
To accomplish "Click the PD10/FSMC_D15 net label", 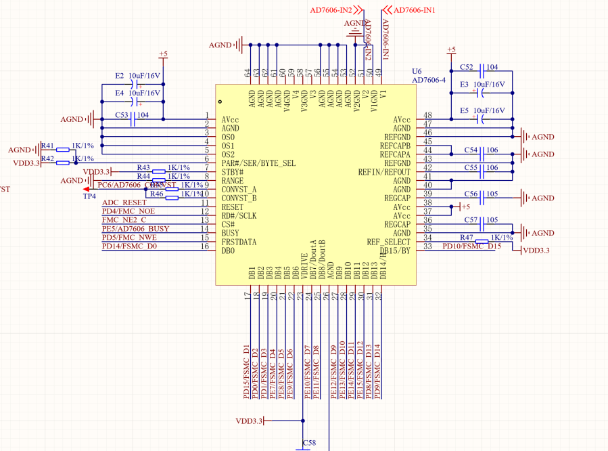I will 472,246.
